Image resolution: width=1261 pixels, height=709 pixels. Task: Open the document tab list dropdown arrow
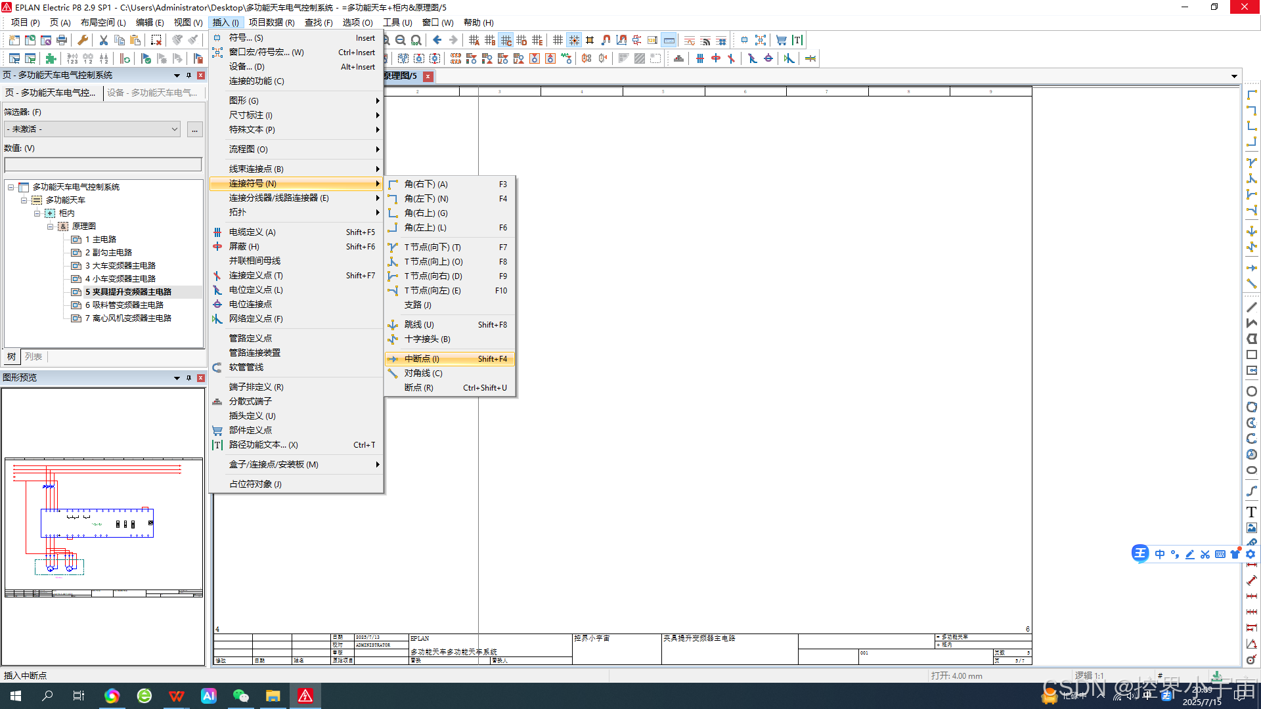coord(1234,76)
